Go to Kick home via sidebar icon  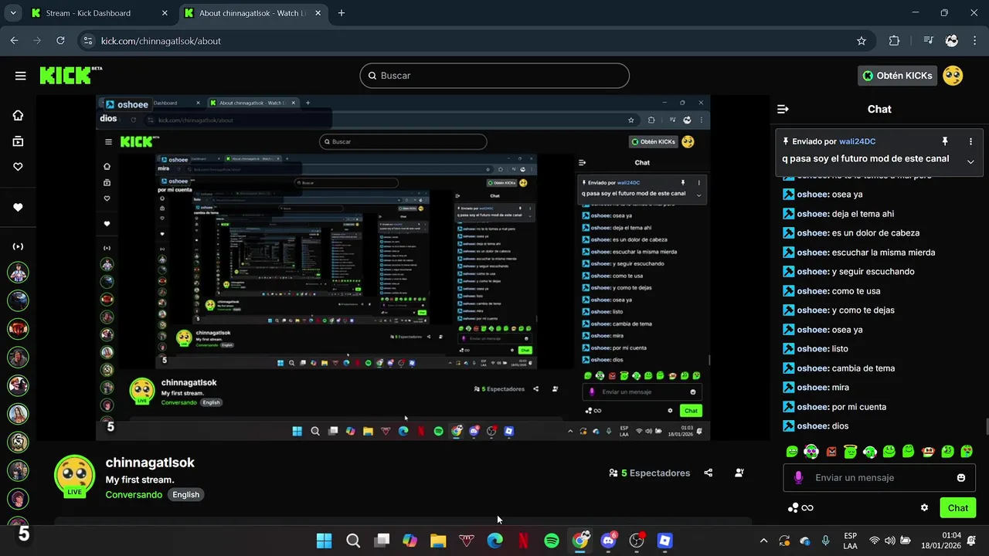coord(18,115)
